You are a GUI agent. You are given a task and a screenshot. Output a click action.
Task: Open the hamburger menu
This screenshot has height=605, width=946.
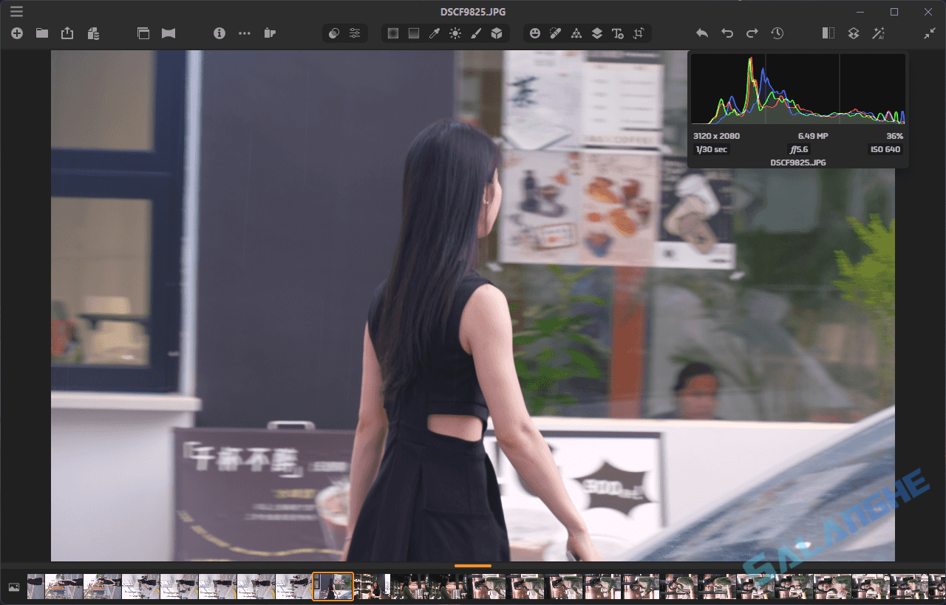pyautogui.click(x=16, y=11)
